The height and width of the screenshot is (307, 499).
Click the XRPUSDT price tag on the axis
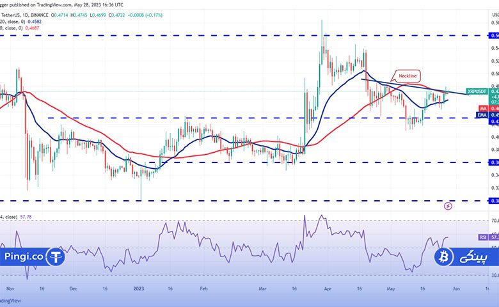click(x=477, y=91)
